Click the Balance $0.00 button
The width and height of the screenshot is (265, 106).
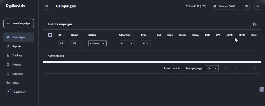pyautogui.click(x=224, y=6)
